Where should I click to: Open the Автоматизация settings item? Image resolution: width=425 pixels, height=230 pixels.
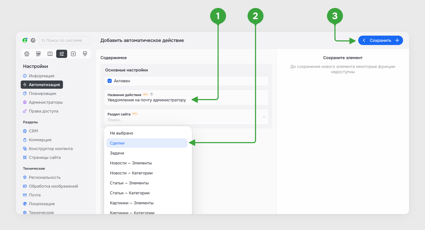(x=42, y=84)
